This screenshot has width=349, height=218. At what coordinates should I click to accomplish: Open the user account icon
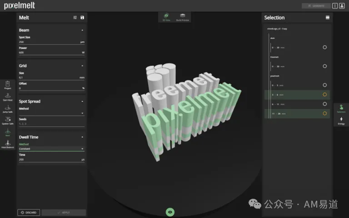tap(342, 6)
